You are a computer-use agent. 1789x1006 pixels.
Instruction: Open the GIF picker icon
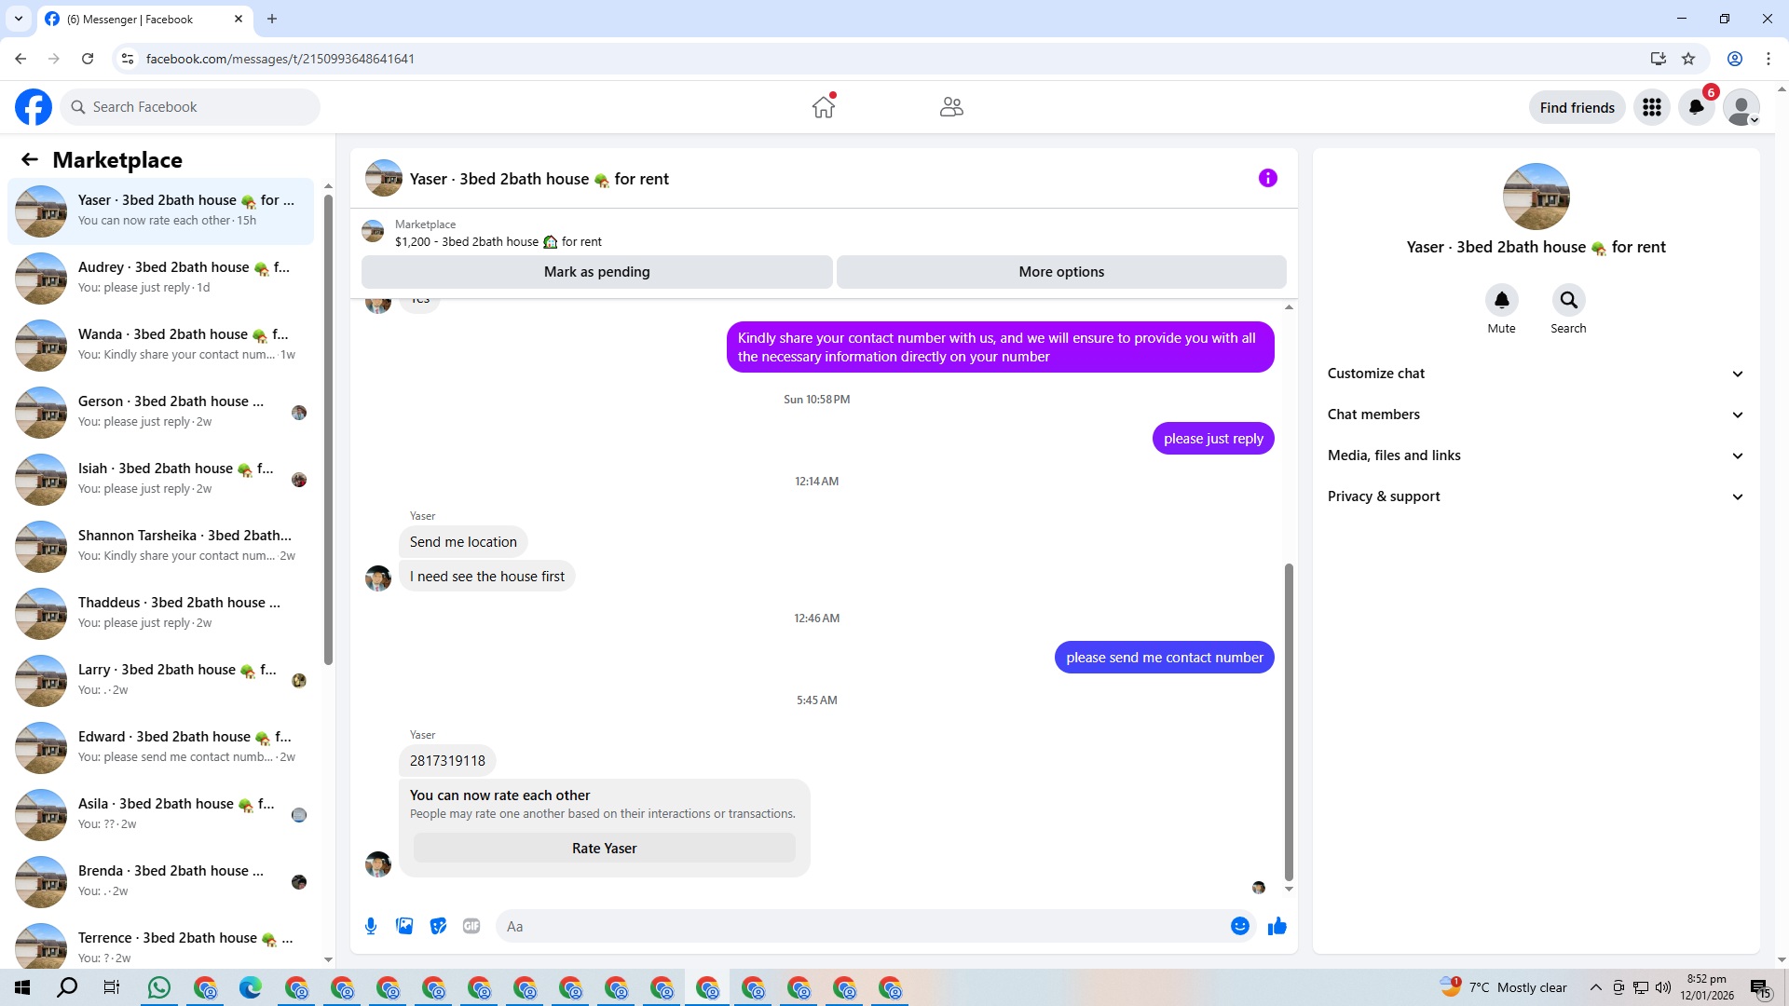[471, 926]
